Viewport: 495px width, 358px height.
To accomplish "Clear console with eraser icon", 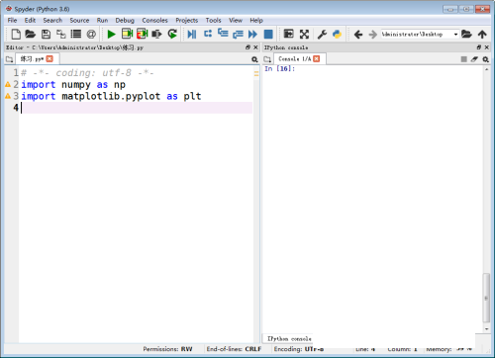I will pos(474,59).
